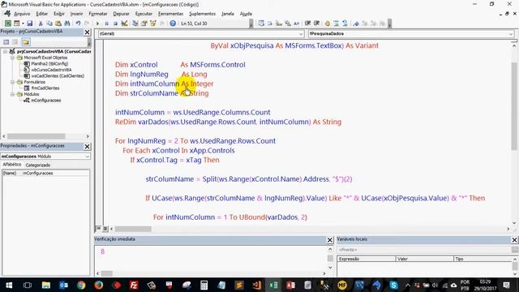Viewport: 519px width, 292px height.
Task: Close the Variáveis locais window
Action: 514,240
